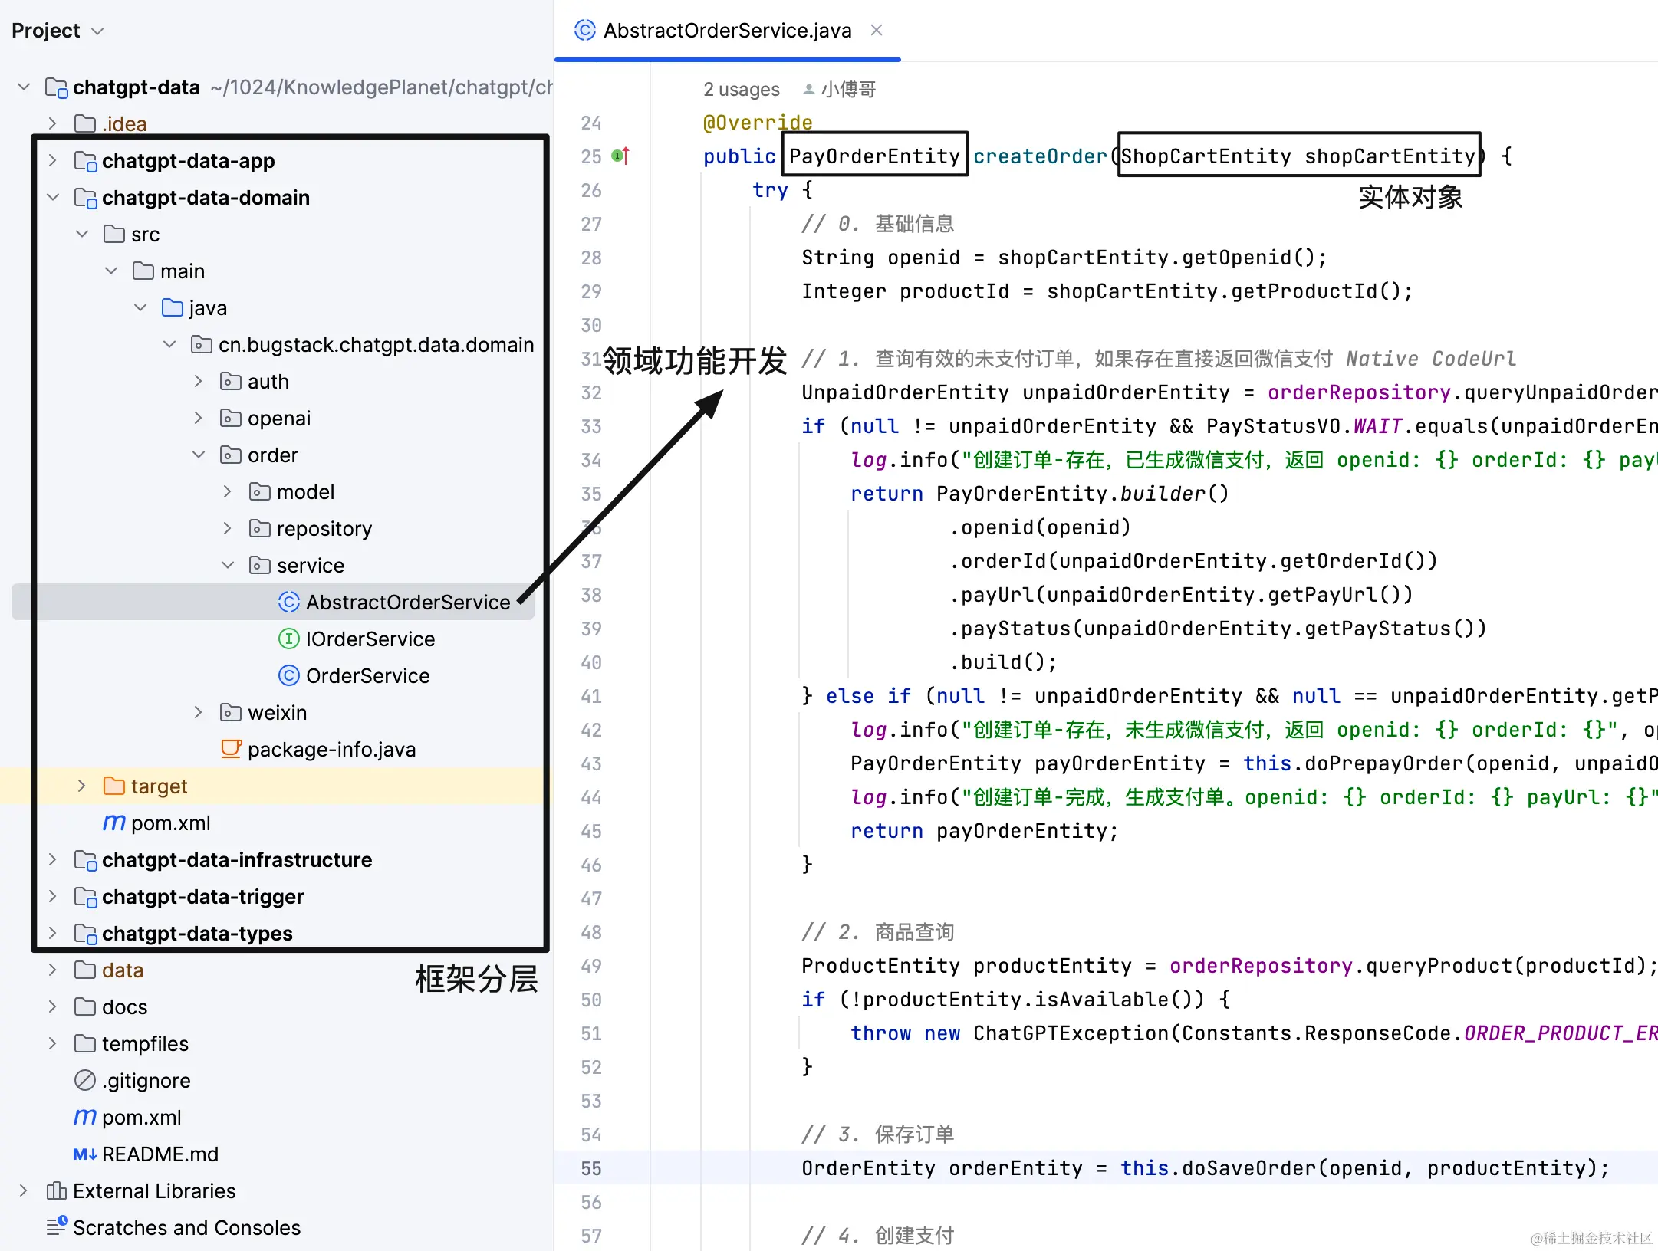Collapse the java source folder
The image size is (1658, 1251).
(x=140, y=307)
